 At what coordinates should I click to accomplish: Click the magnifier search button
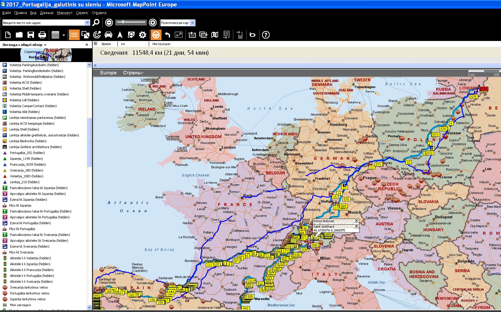coord(96,23)
